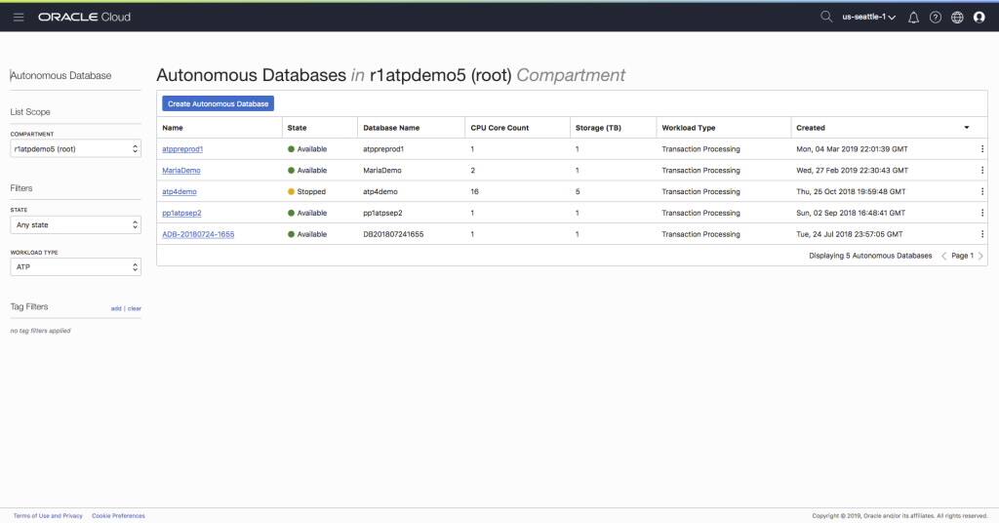Expand the us-seattle-1 region selector
Viewport: 999px width, 523px height.
868,18
